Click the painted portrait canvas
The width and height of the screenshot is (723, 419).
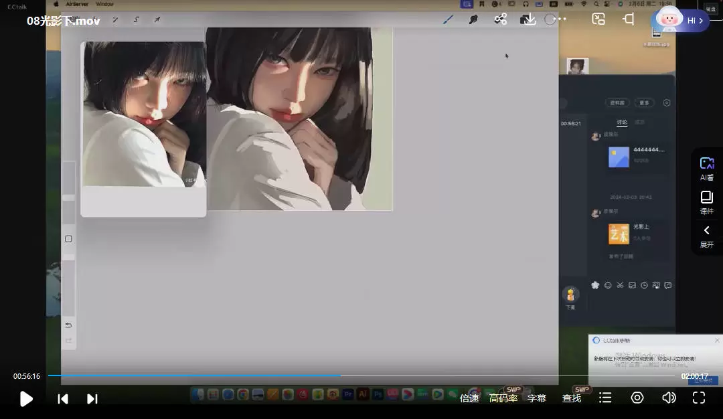[x=300, y=118]
